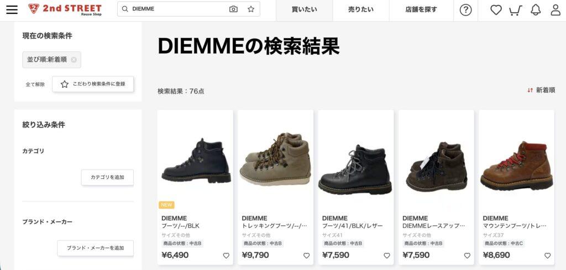Select the 売りたい tab
The height and width of the screenshot is (270, 566).
pos(360,10)
